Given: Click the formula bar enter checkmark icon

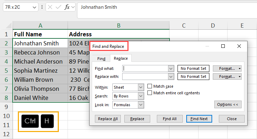Looking at the screenshot, I should pos(58,7).
